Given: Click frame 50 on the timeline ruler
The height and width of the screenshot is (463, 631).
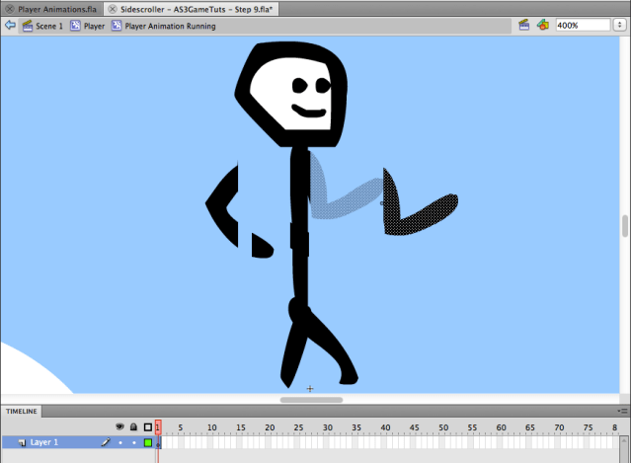Looking at the screenshot, I should [443, 427].
